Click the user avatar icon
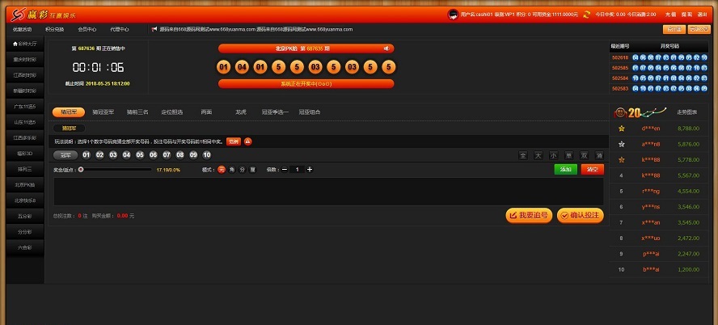This screenshot has height=325, width=718. [x=453, y=14]
